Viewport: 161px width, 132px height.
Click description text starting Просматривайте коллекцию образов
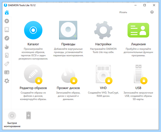click(33, 54)
